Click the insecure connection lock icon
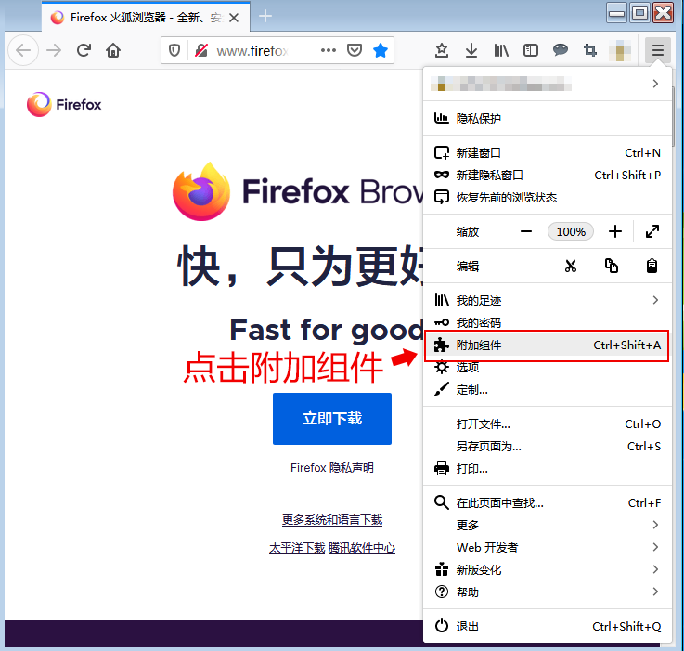The width and height of the screenshot is (684, 651). [x=201, y=51]
